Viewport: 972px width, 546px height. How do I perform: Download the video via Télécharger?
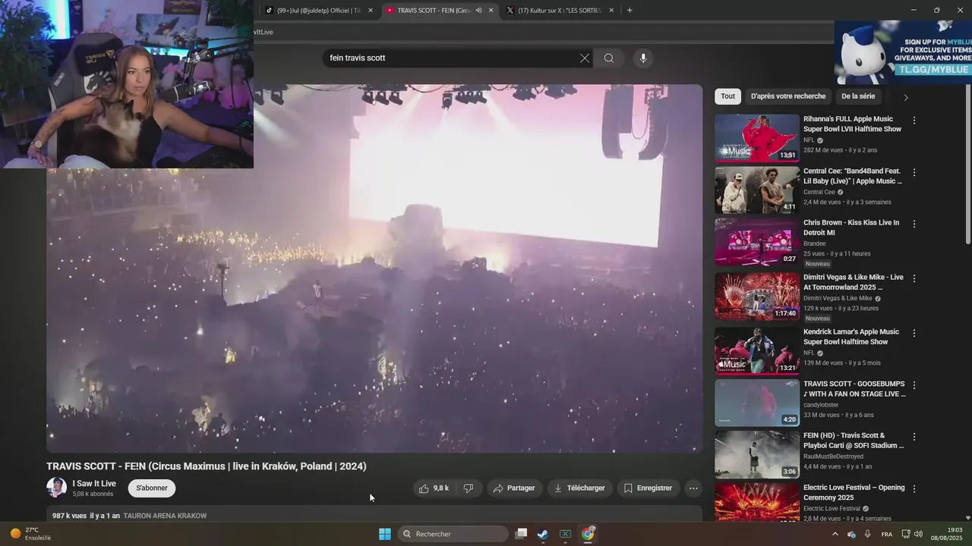[x=580, y=488]
